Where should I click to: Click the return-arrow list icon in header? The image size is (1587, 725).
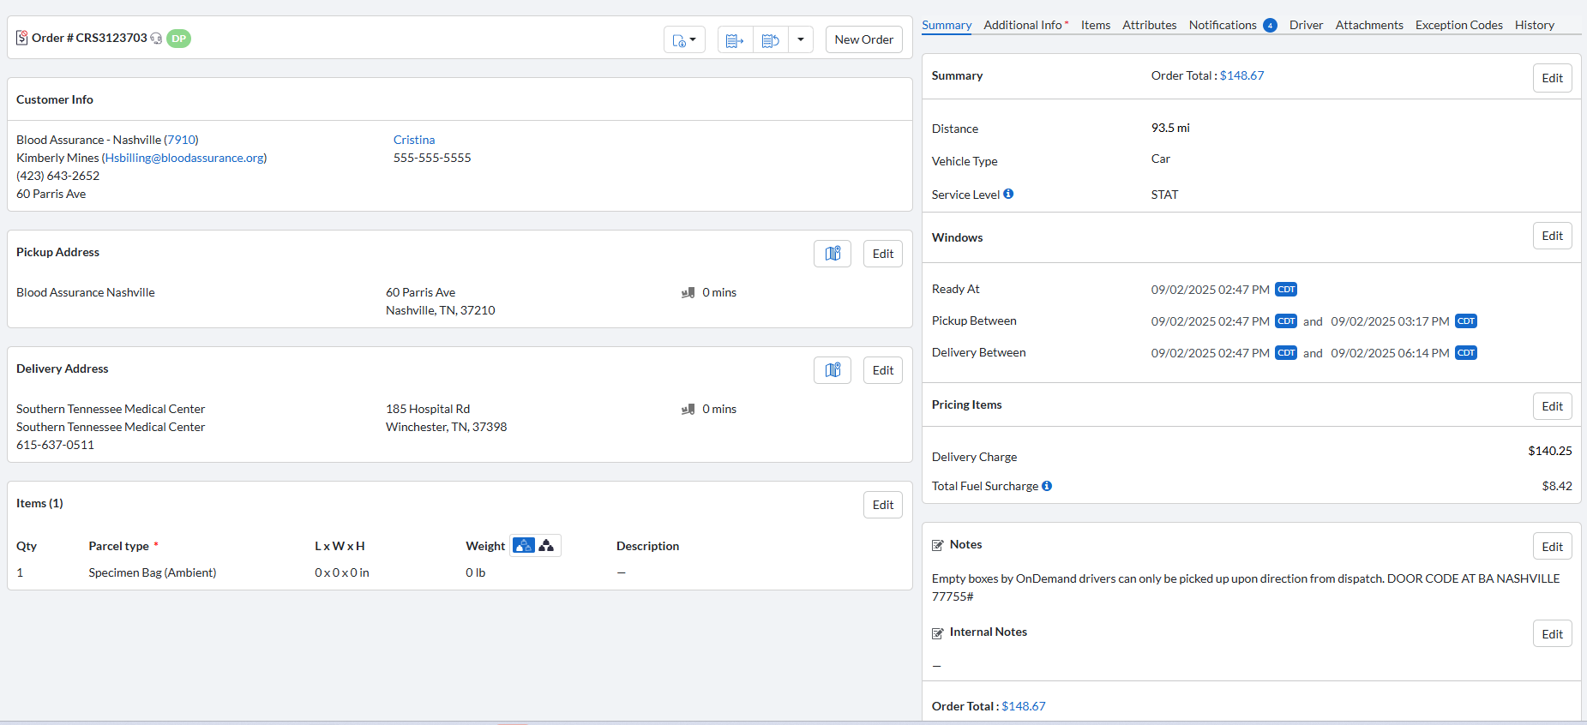(770, 40)
